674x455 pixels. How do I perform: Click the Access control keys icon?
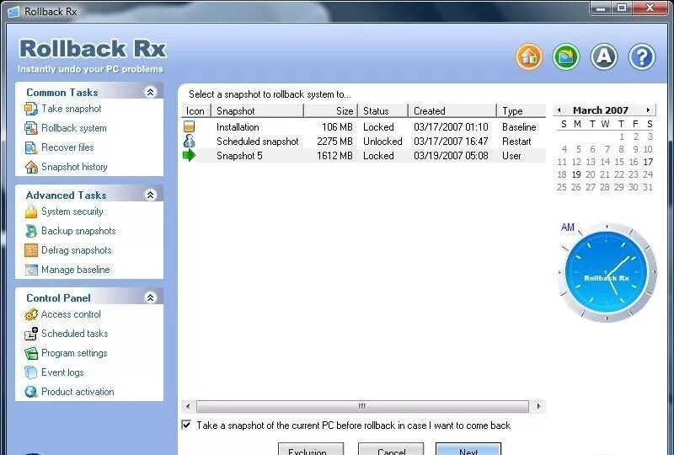31,314
